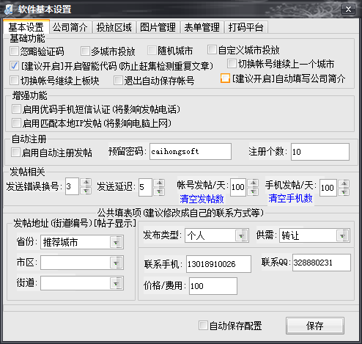Decrease 发送延迟 value with down arrow

(x=159, y=191)
